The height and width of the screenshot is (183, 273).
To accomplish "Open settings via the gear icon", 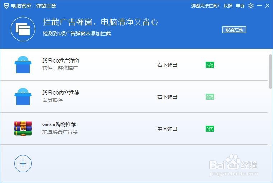I will [251, 6].
